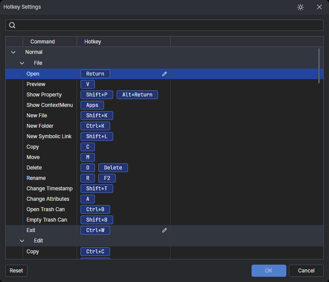The height and width of the screenshot is (282, 329).
Task: Click the vertical scrollbar thumb
Action: pos(319,65)
